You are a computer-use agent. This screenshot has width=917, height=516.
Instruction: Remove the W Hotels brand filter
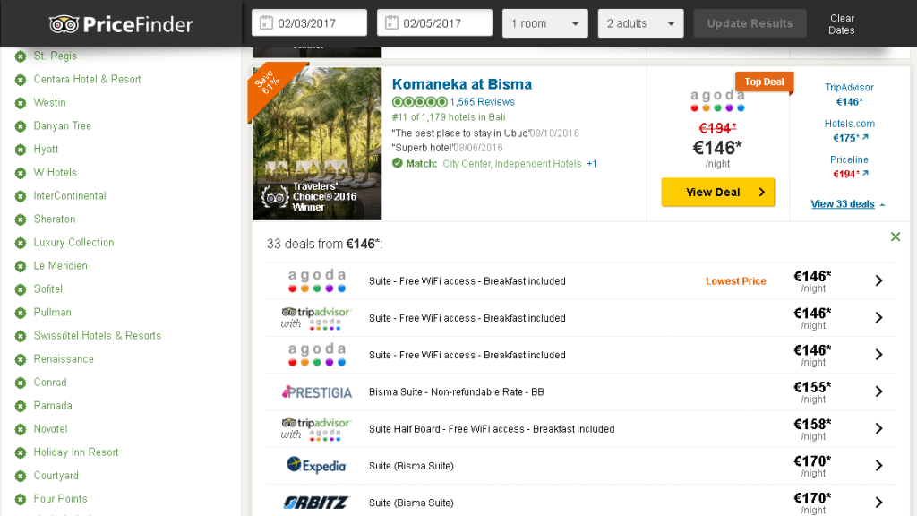[x=21, y=173]
